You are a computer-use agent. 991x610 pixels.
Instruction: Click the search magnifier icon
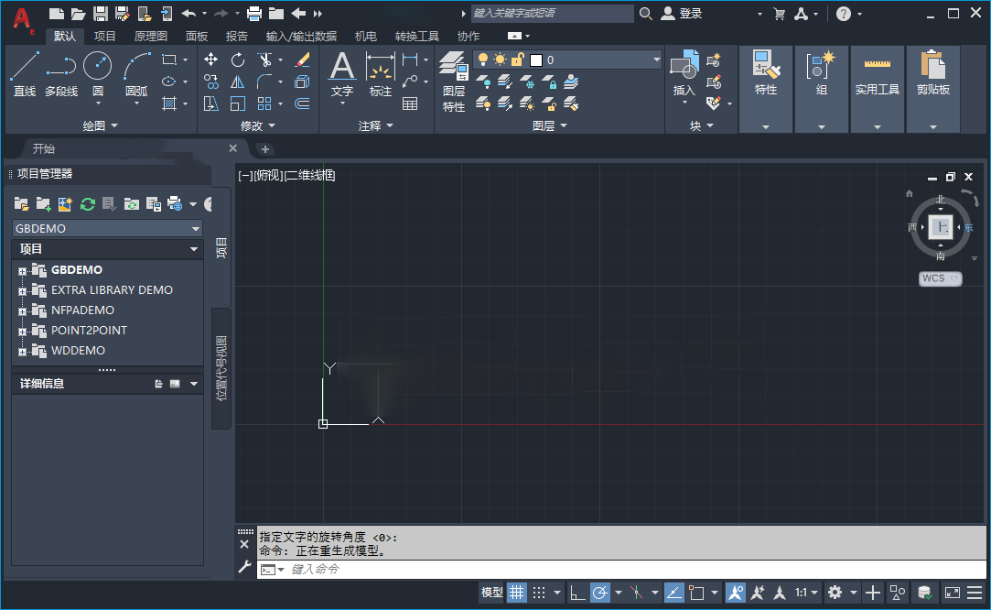point(645,14)
